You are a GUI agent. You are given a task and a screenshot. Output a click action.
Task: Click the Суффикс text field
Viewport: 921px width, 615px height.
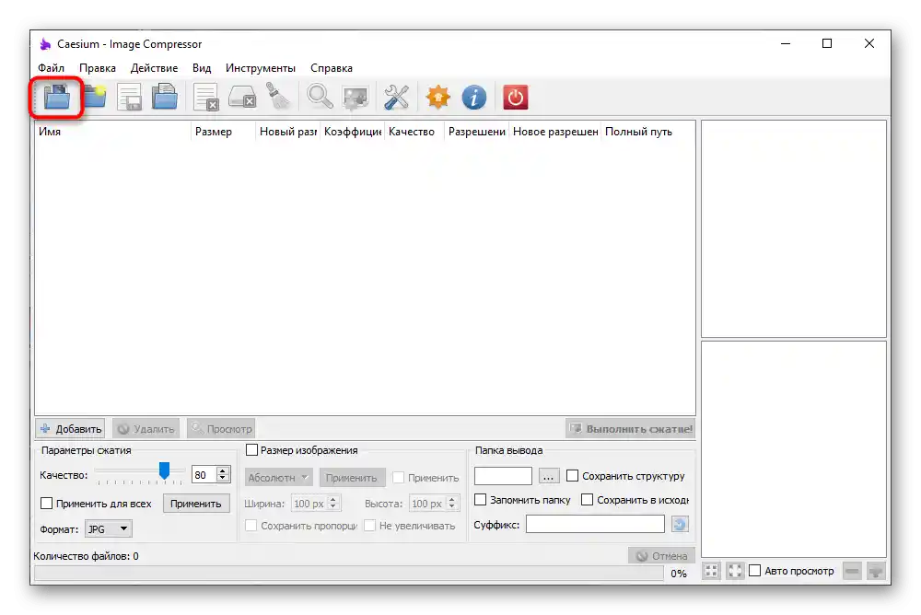point(595,524)
